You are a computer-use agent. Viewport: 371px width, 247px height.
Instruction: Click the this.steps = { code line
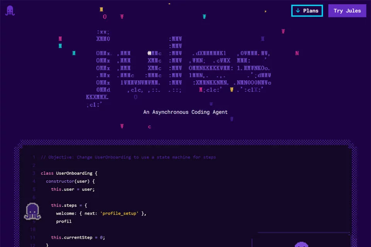[69, 205]
